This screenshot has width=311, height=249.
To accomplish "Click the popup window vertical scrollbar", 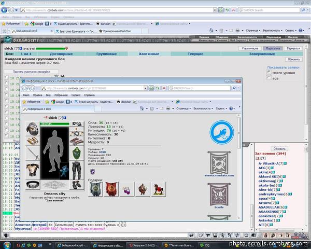I will [239, 167].
